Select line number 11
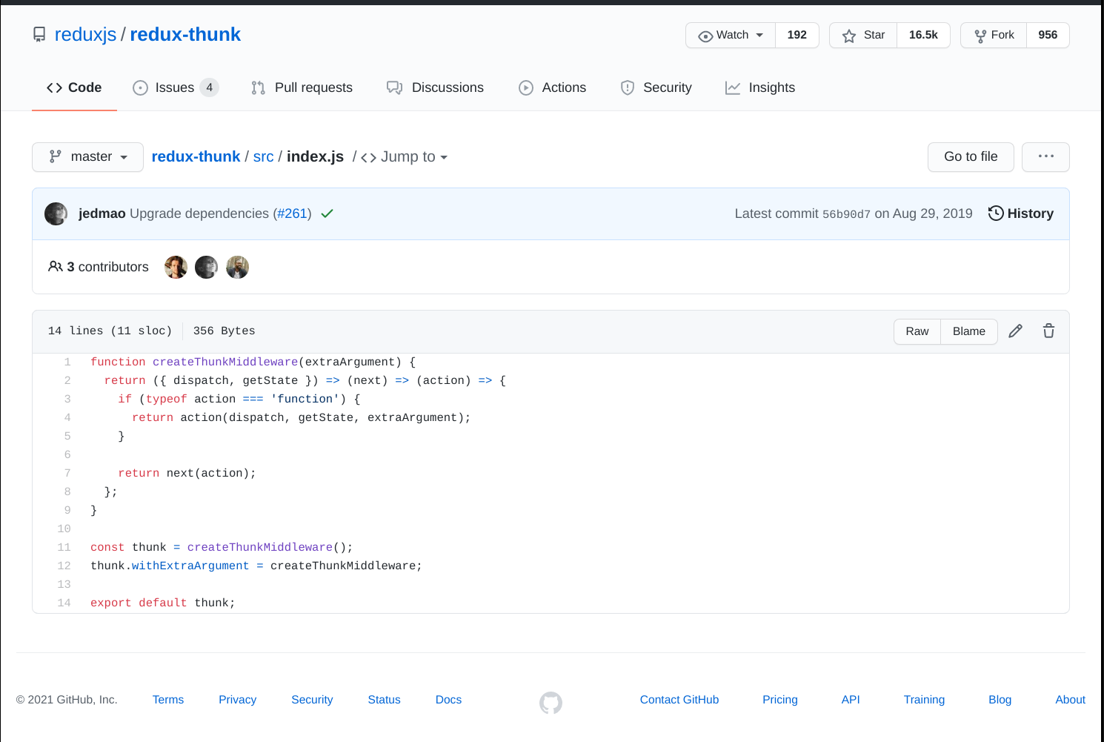This screenshot has height=742, width=1104. (x=64, y=547)
